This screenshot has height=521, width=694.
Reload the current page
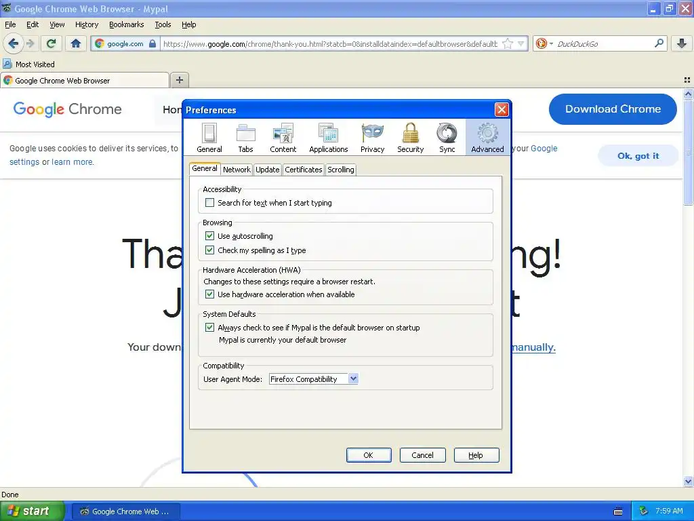click(x=51, y=43)
